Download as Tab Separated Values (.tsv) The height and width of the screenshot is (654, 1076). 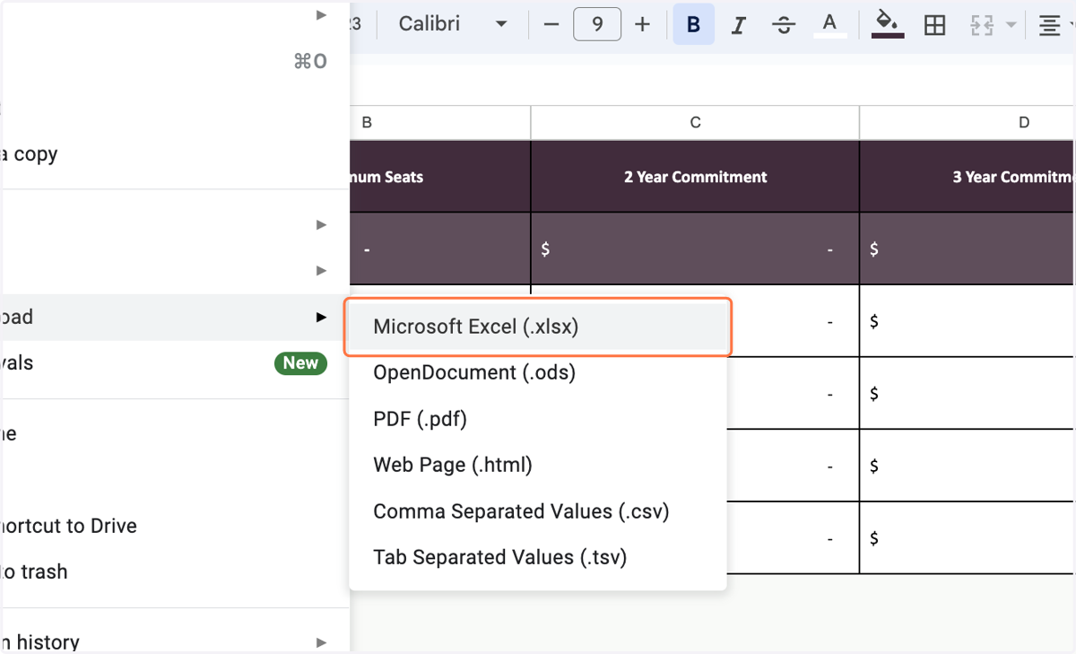click(538, 557)
